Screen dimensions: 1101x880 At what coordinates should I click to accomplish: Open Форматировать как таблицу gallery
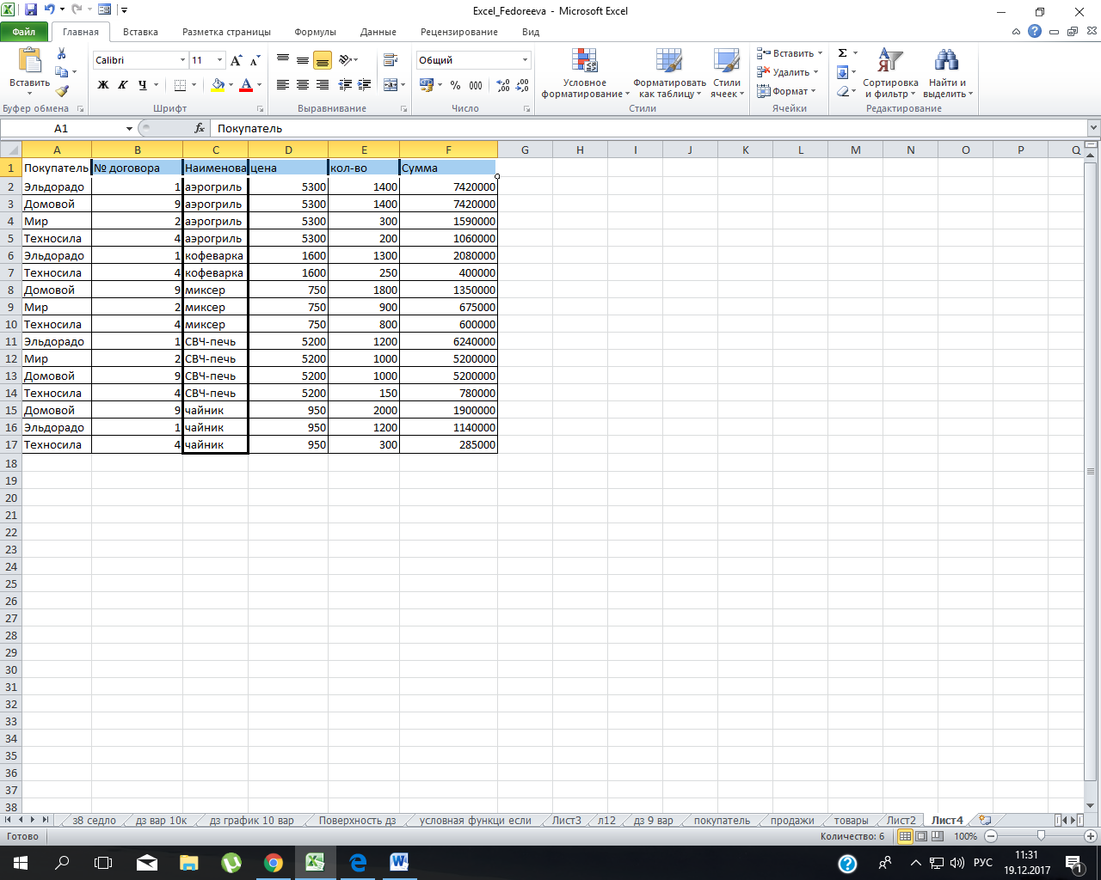tap(669, 75)
